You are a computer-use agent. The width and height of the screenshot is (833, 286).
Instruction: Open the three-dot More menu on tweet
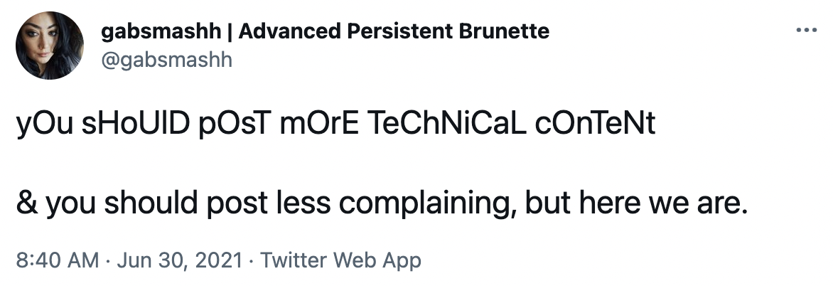click(806, 31)
